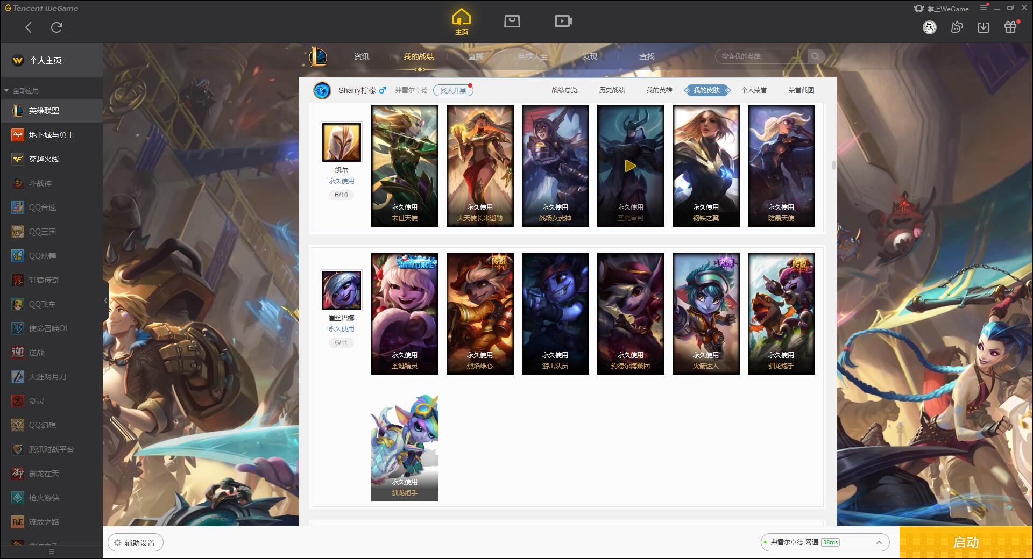
Task: Select QQ三国 in the sidebar
Action: point(51,232)
